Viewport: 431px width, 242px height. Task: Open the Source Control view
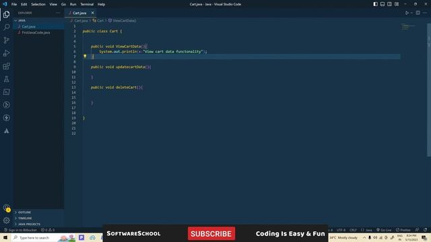(6, 40)
